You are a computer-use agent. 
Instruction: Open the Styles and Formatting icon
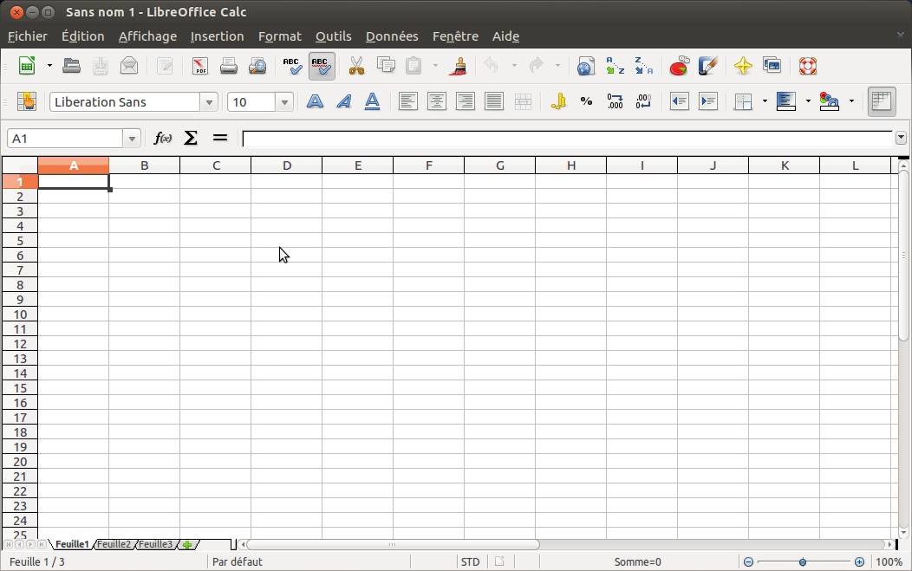click(x=27, y=101)
